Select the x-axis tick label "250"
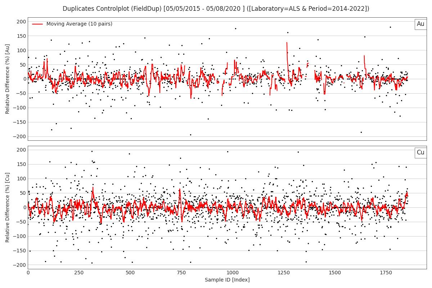432x288 pixels. pyautogui.click(x=79, y=273)
